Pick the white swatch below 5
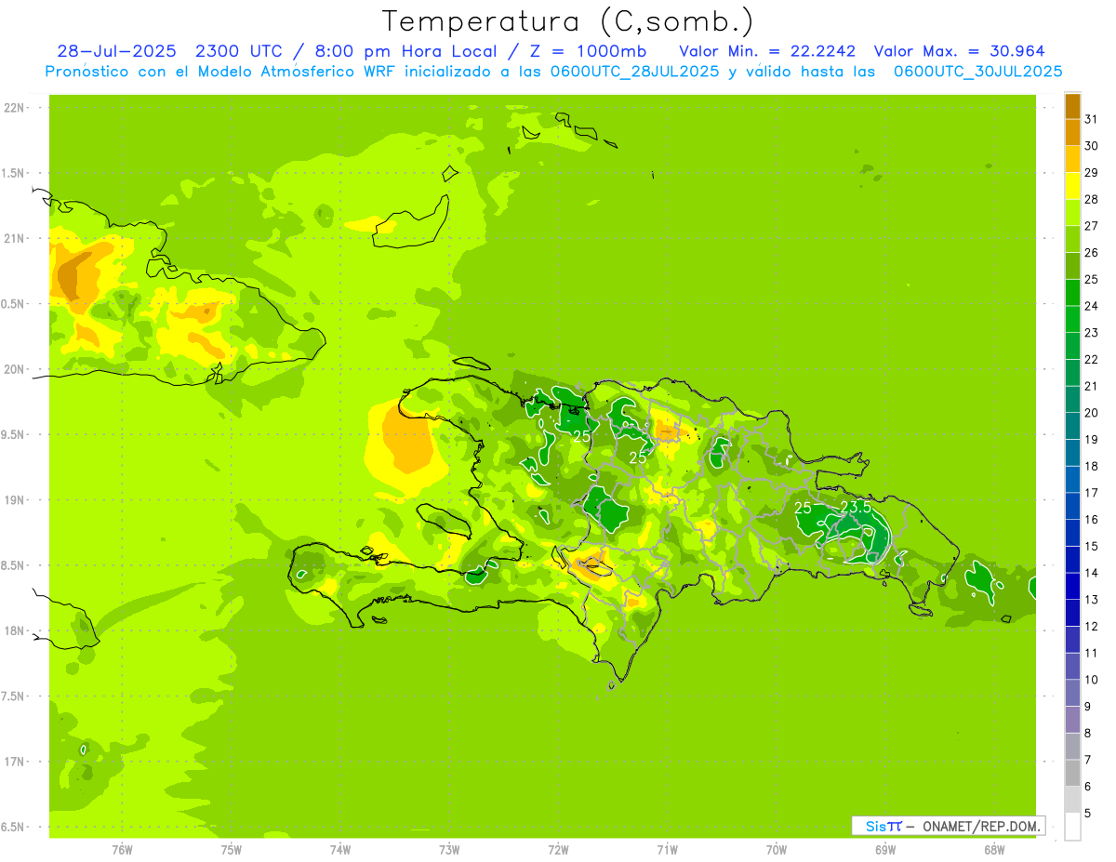 1072,826
